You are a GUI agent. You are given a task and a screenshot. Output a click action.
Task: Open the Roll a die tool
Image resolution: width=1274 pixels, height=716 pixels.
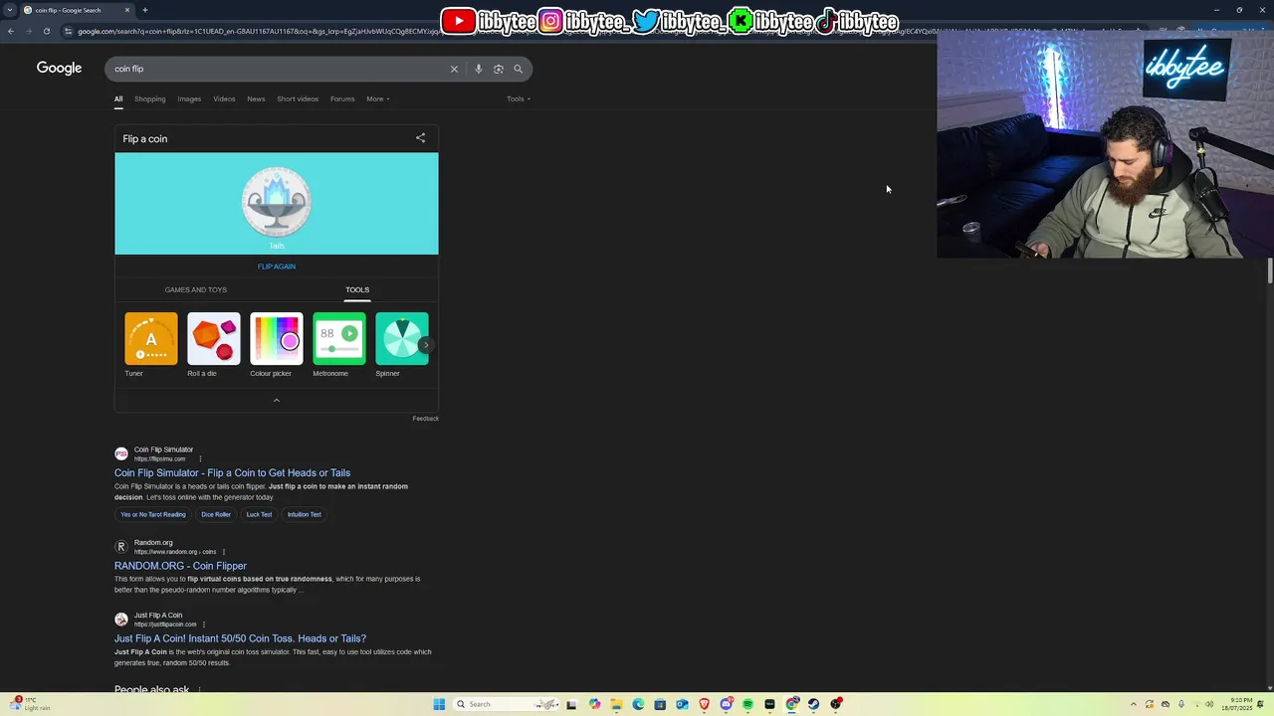click(213, 345)
